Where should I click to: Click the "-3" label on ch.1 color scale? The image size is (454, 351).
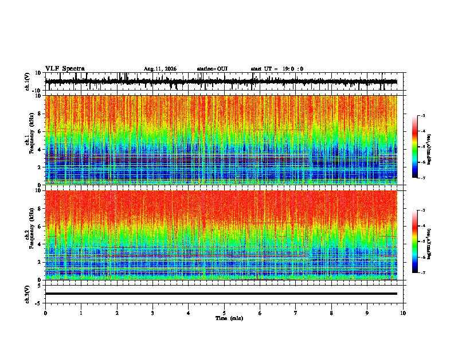tap(423, 116)
